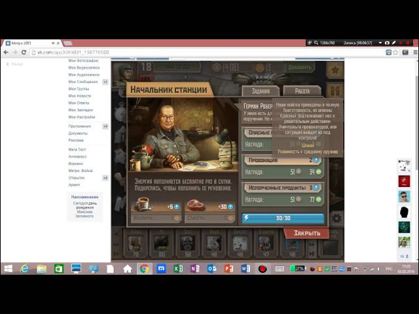Image resolution: width=419 pixels, height=314 pixels.
Task: Open Internet Explorer from taskbar
Action: pos(25,269)
